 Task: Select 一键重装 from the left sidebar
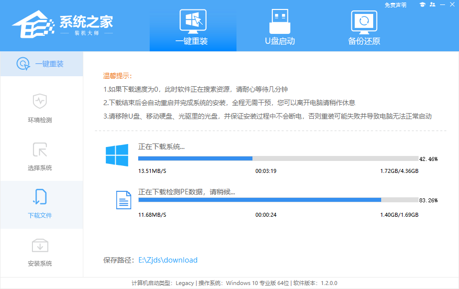coord(41,64)
